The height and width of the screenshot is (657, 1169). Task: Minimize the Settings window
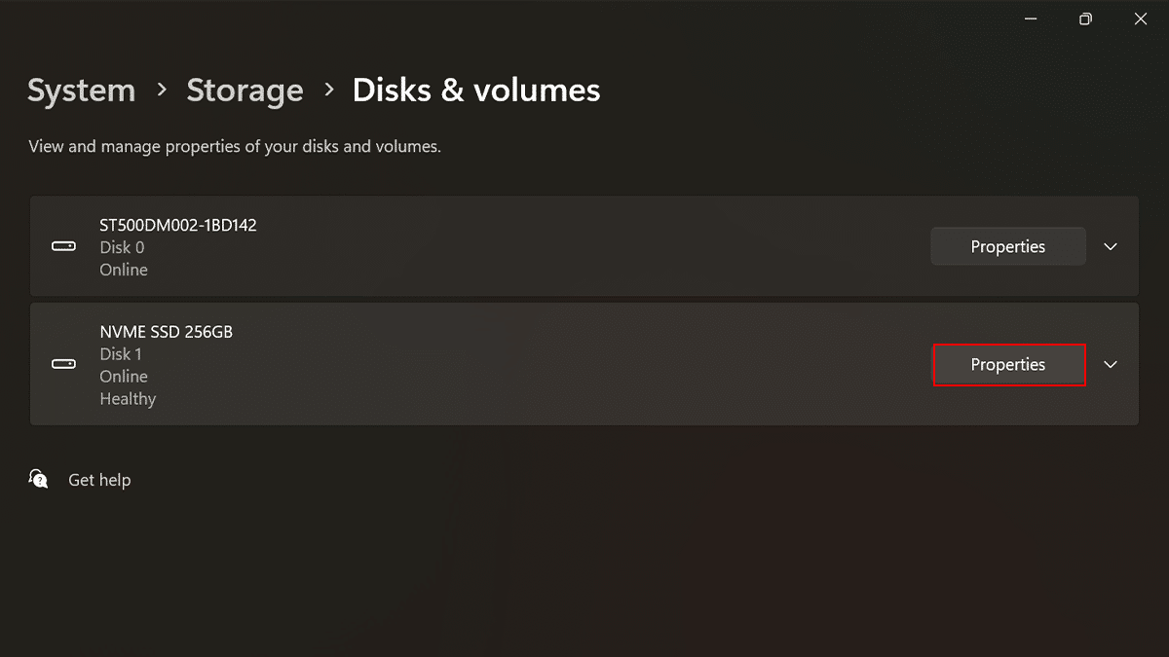(x=1031, y=18)
